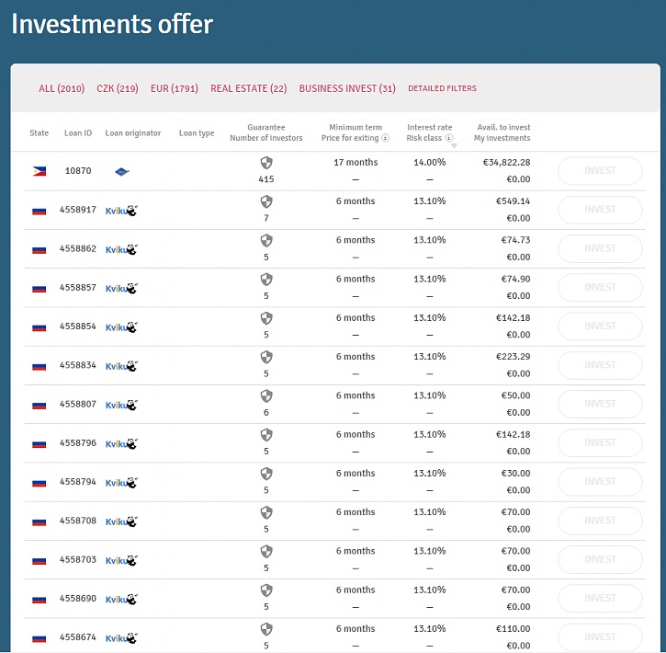Click the investor count 415

[x=266, y=179]
